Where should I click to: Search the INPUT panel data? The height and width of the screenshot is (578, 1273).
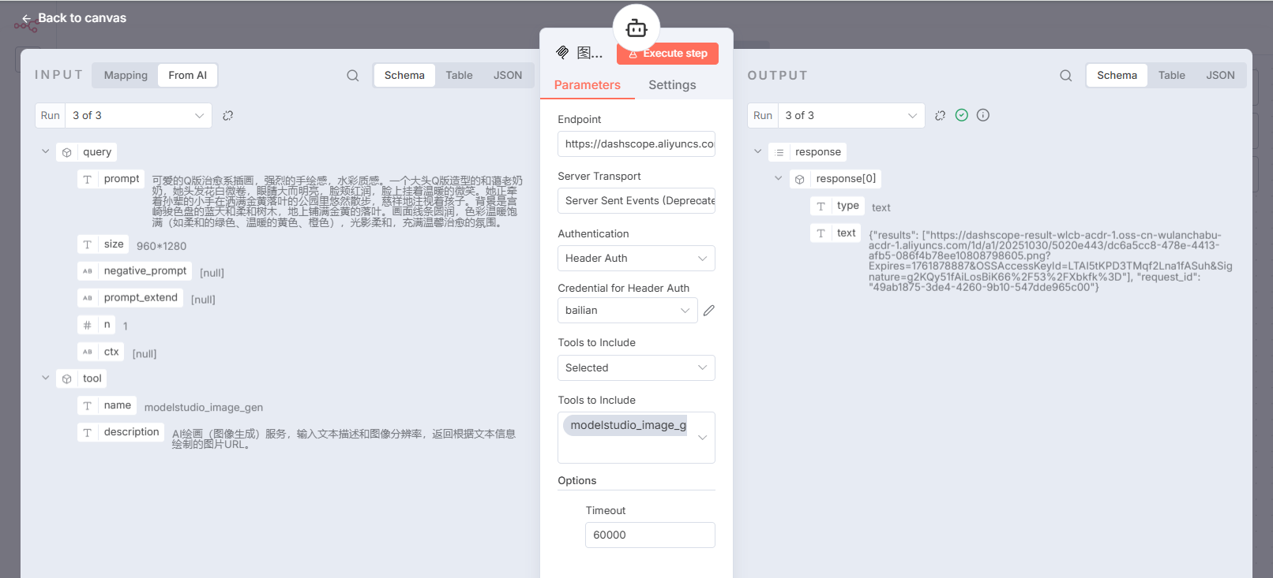(353, 76)
